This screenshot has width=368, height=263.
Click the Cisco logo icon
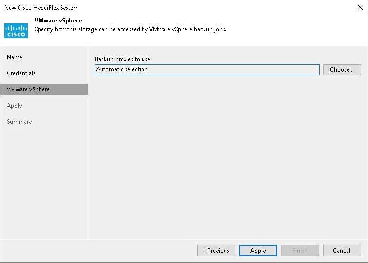(x=16, y=31)
